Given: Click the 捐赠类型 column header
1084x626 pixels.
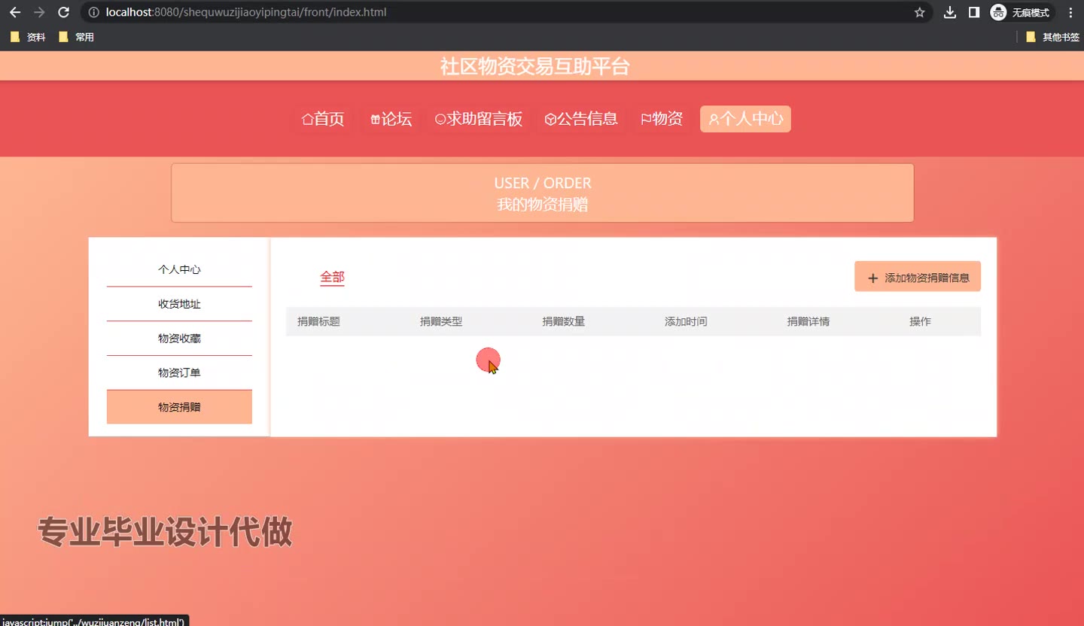Looking at the screenshot, I should point(441,322).
